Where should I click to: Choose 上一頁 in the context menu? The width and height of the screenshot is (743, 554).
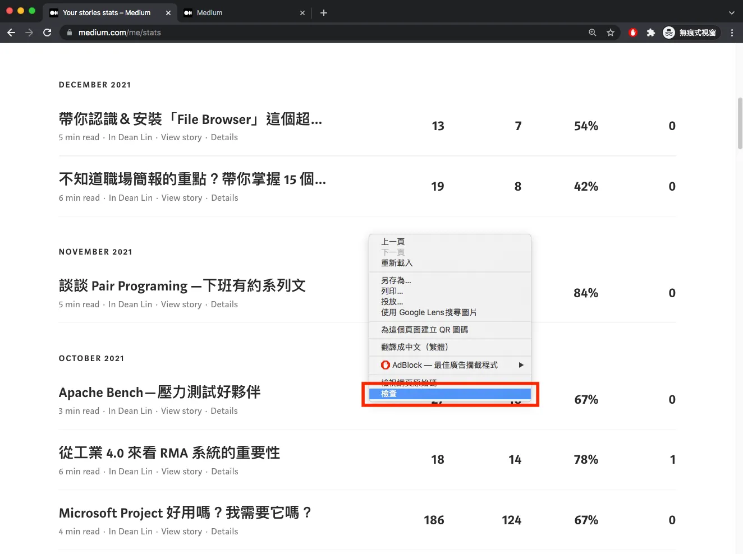point(450,242)
